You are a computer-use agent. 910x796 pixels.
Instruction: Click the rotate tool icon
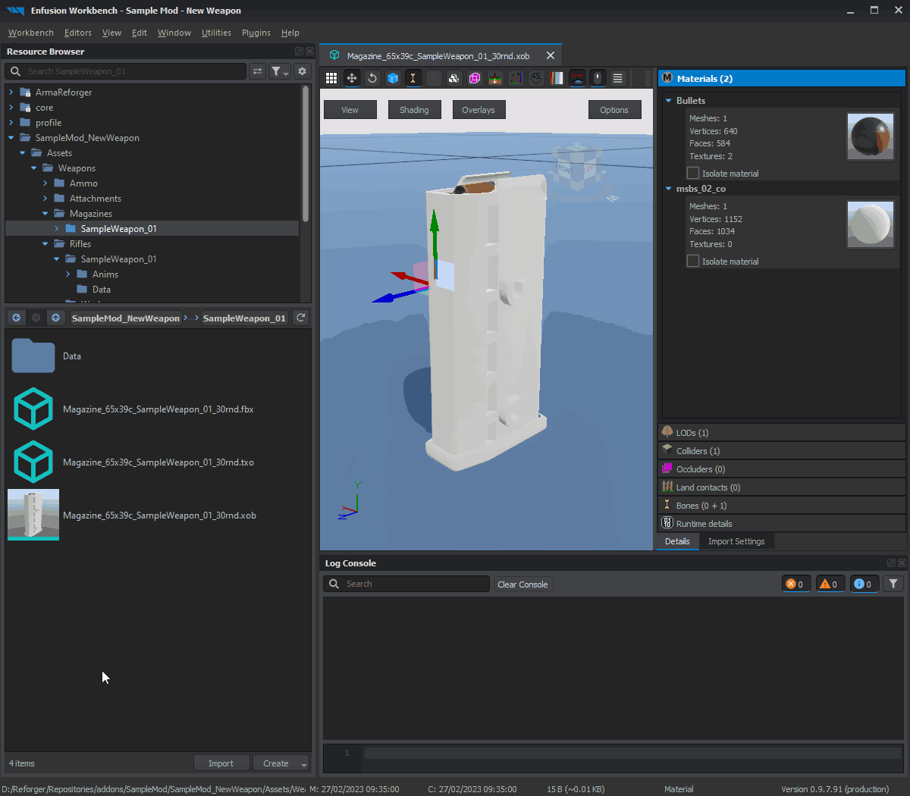coord(372,78)
